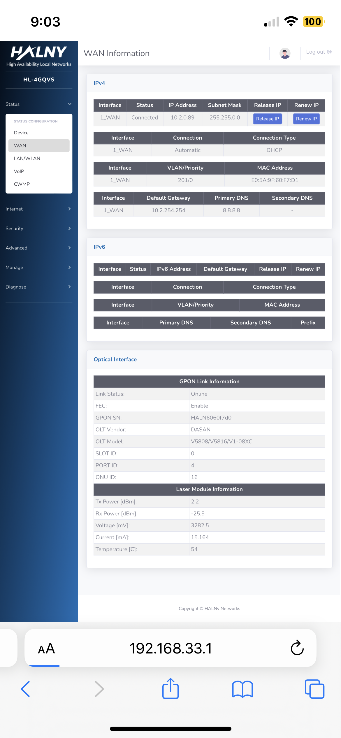
Task: Open the AA reader options button
Action: point(46,648)
